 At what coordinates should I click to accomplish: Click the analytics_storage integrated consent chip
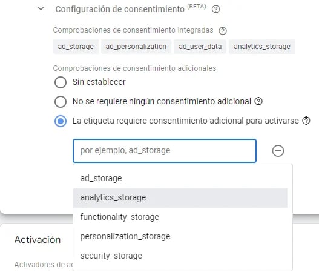tap(262, 47)
